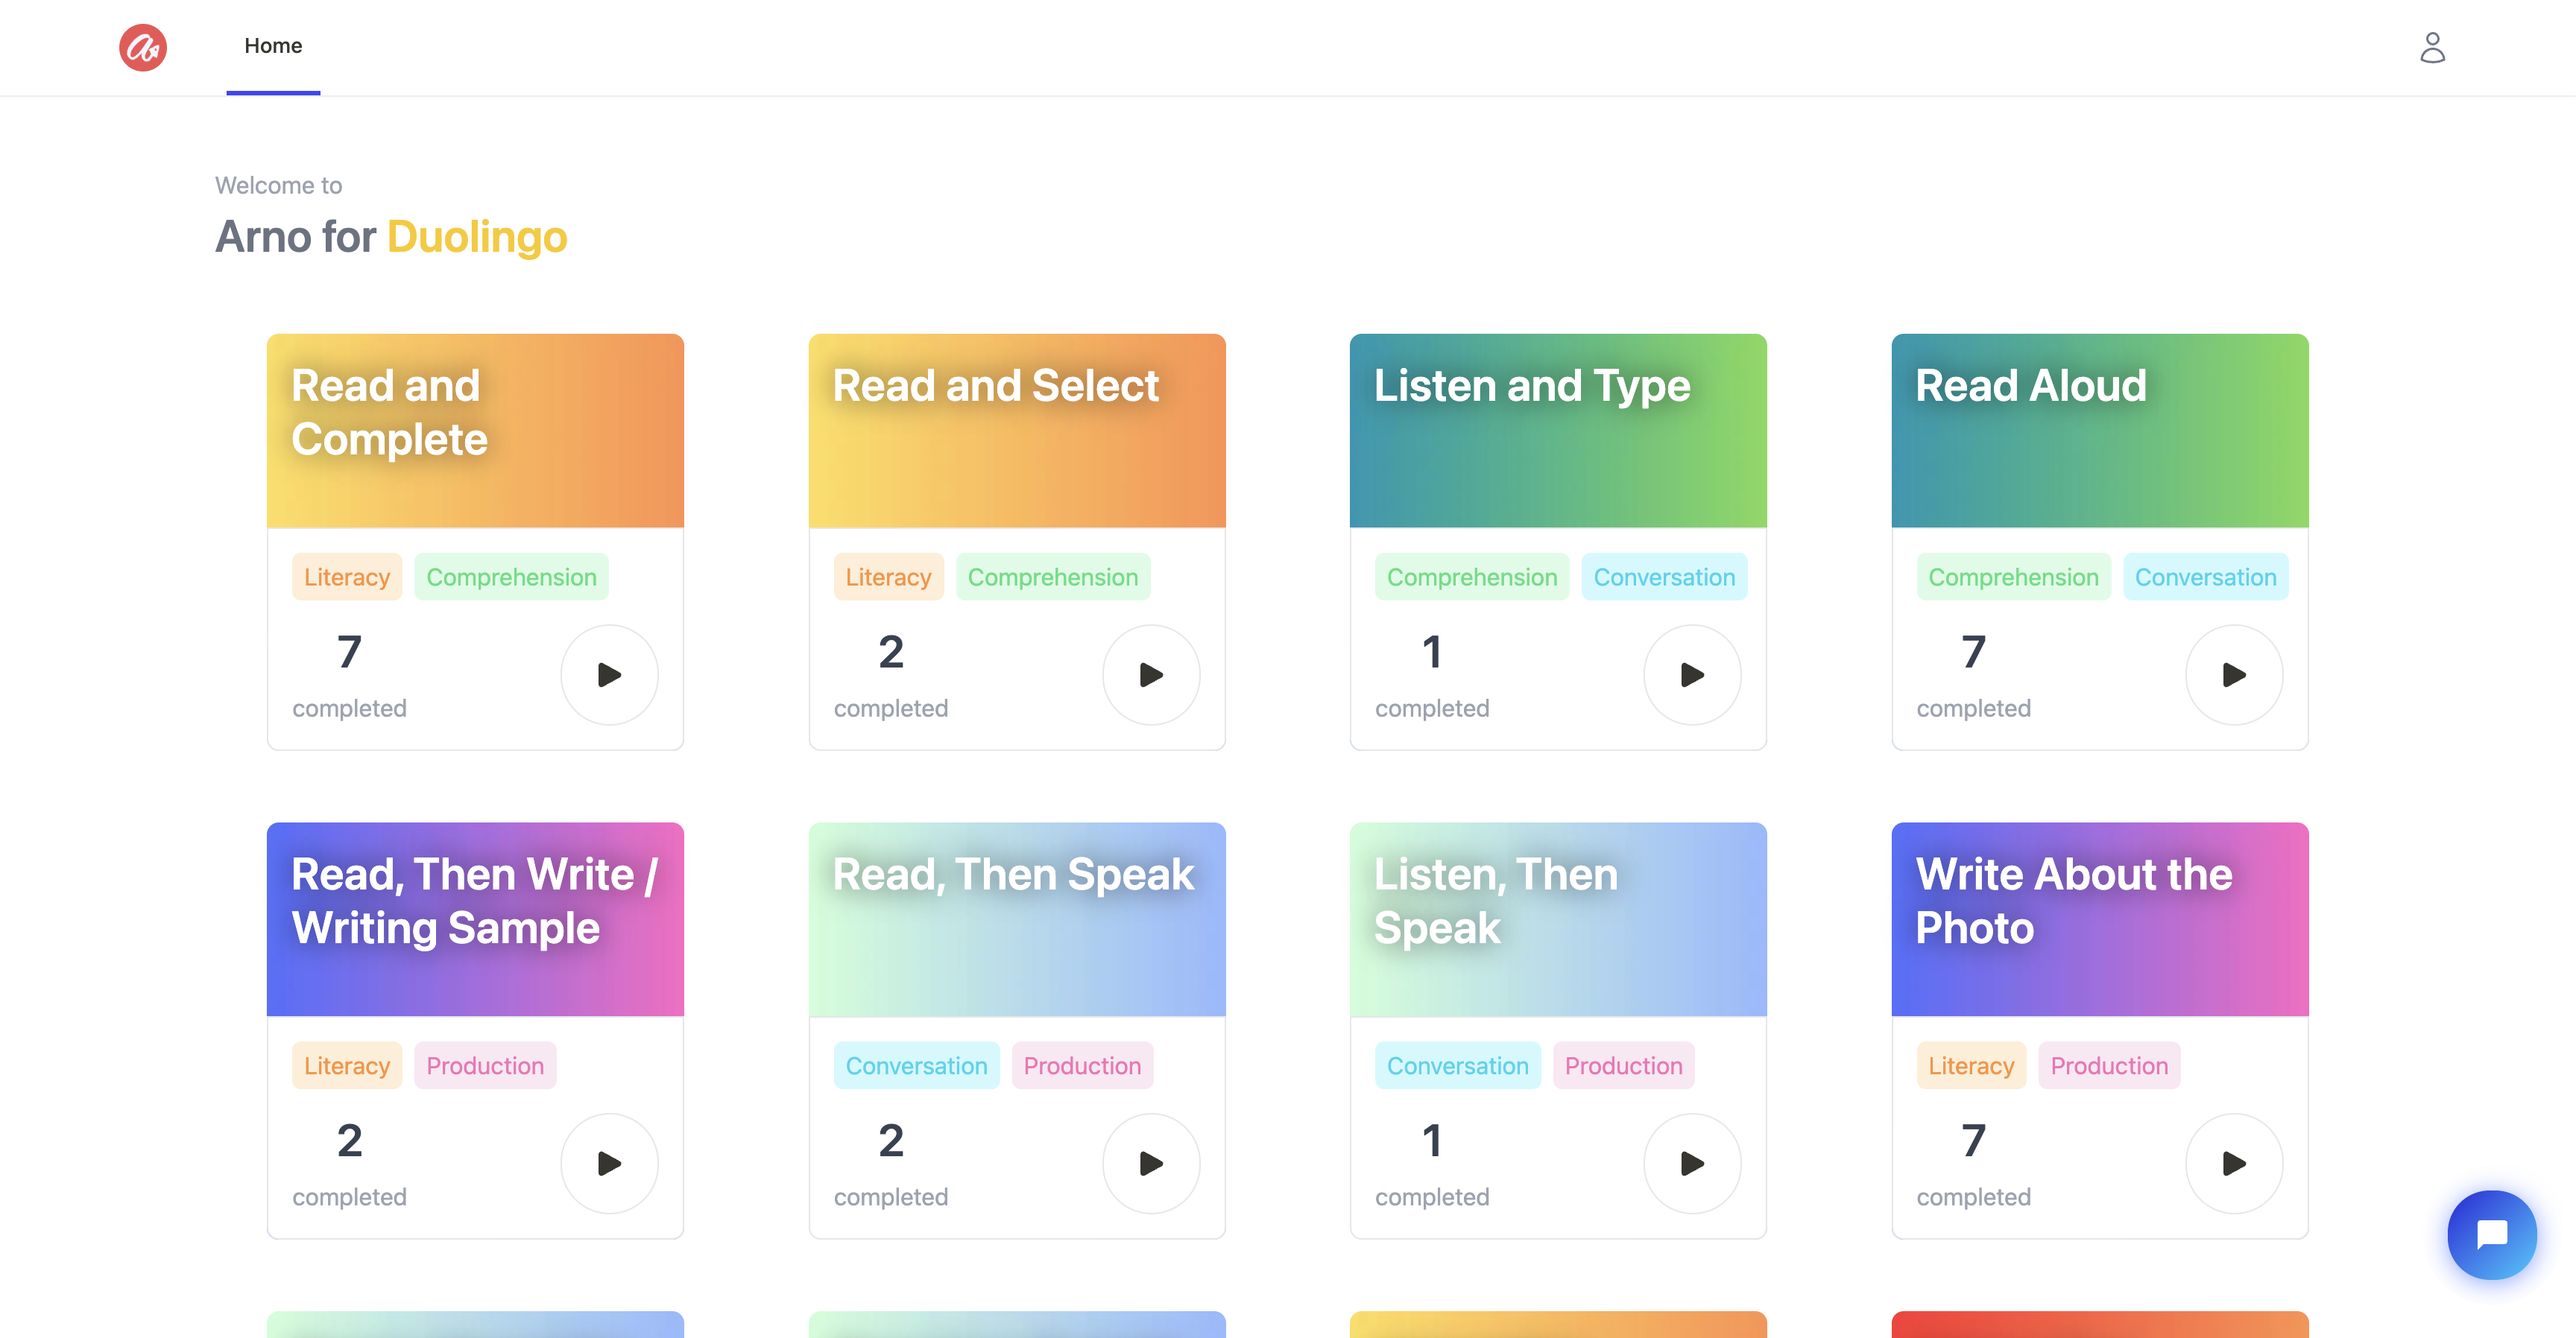Open the user profile icon

(2432, 47)
